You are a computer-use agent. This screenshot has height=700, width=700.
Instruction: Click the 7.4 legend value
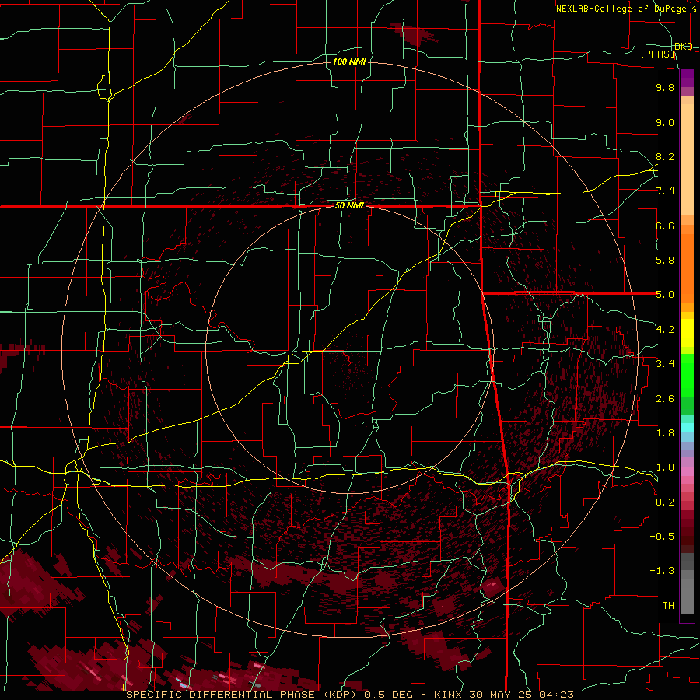(665, 191)
